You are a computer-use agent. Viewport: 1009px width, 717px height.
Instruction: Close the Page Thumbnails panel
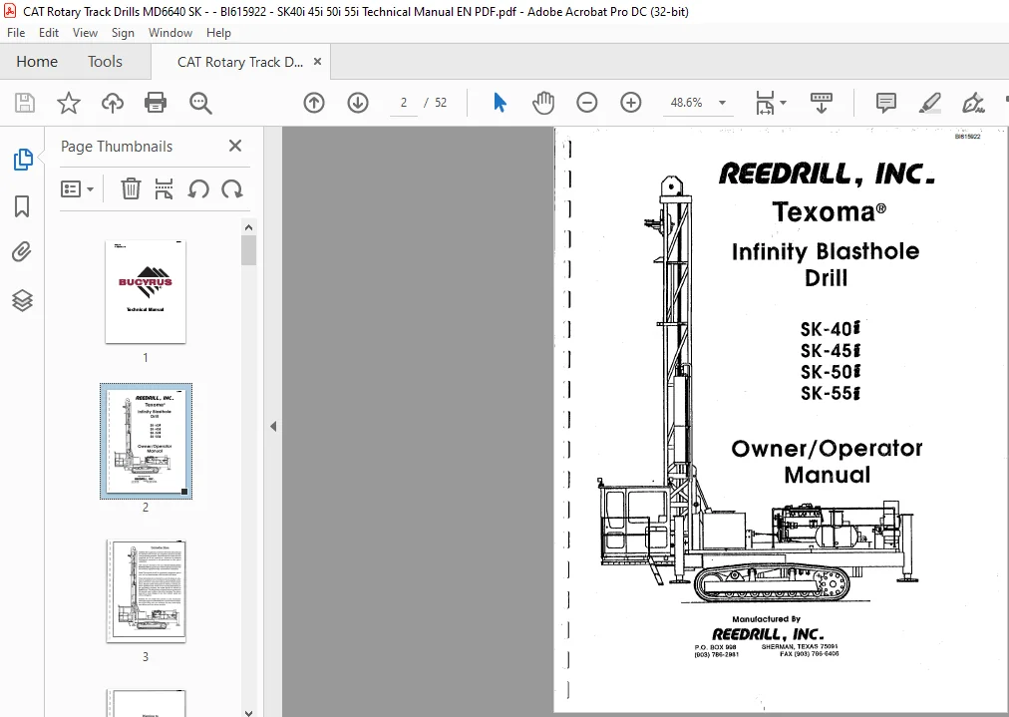point(235,147)
